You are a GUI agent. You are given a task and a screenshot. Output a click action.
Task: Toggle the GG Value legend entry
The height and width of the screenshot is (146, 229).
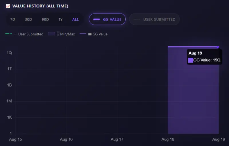94,34
